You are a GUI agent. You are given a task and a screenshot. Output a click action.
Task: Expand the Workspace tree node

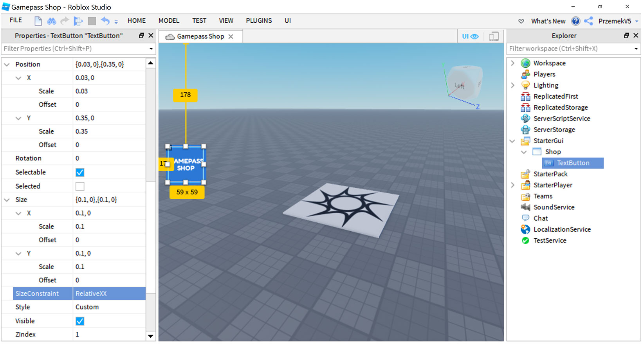tap(513, 63)
